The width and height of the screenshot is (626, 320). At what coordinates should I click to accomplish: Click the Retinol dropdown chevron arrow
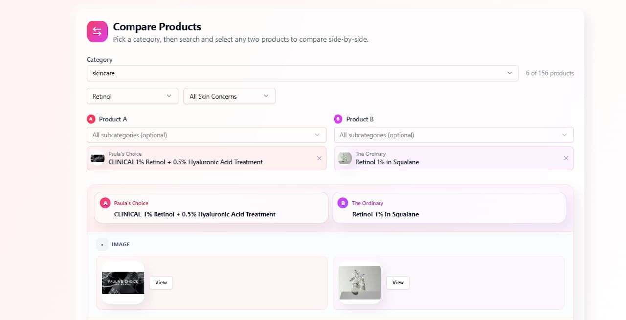[169, 96]
